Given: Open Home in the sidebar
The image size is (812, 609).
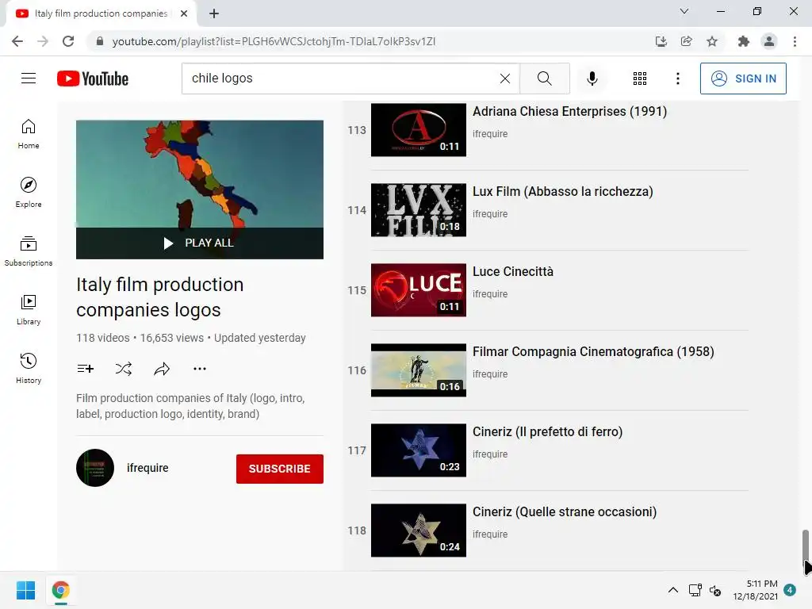Looking at the screenshot, I should (x=29, y=133).
